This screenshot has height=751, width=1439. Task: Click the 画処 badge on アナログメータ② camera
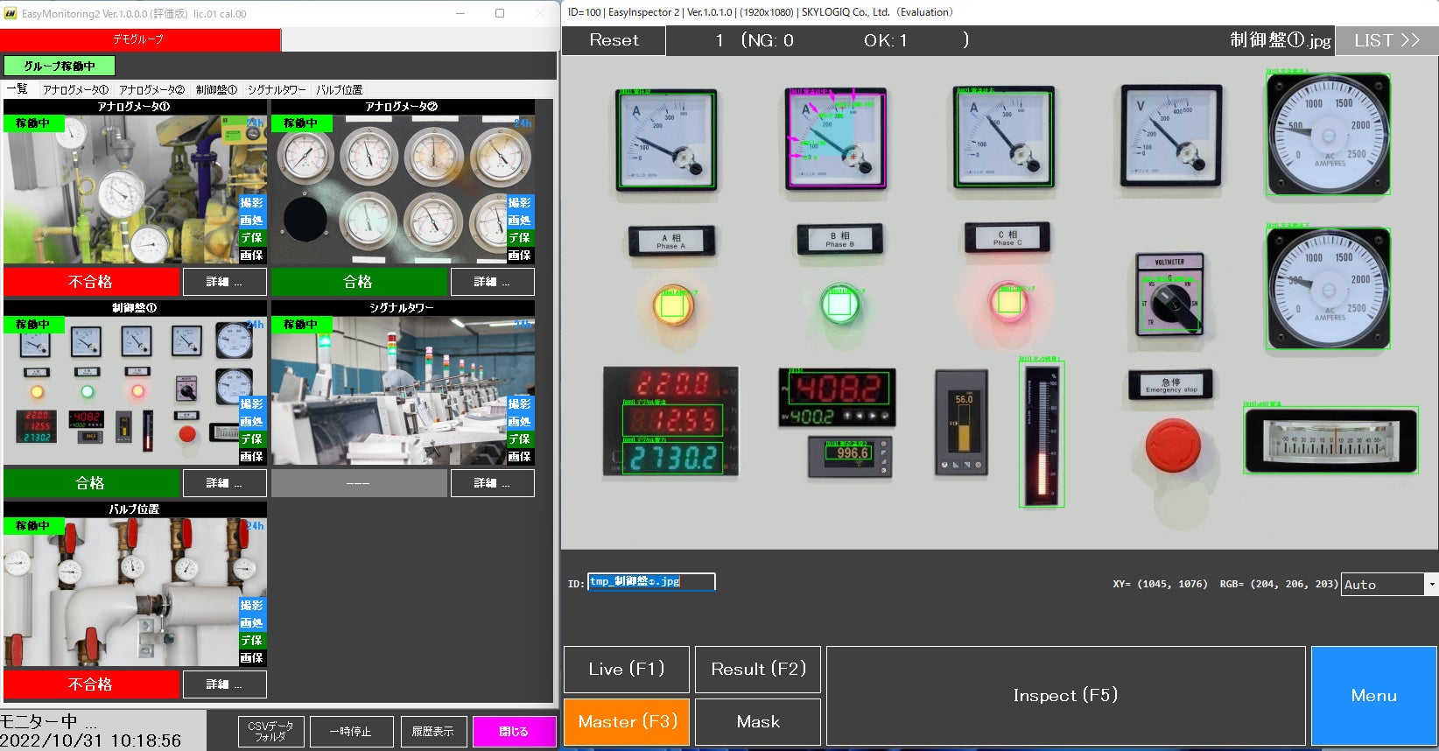519,221
